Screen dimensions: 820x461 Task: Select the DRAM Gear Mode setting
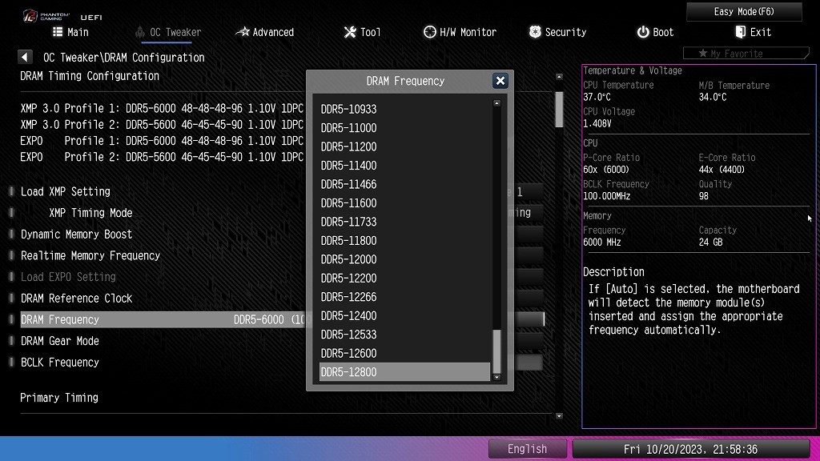pos(60,341)
